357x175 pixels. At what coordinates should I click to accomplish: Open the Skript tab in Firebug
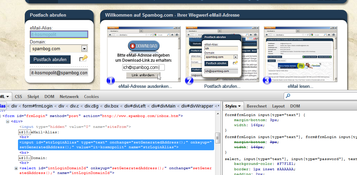point(33,97)
